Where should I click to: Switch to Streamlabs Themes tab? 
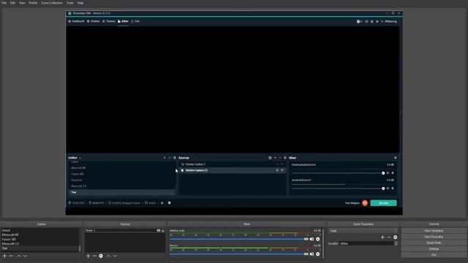point(109,21)
